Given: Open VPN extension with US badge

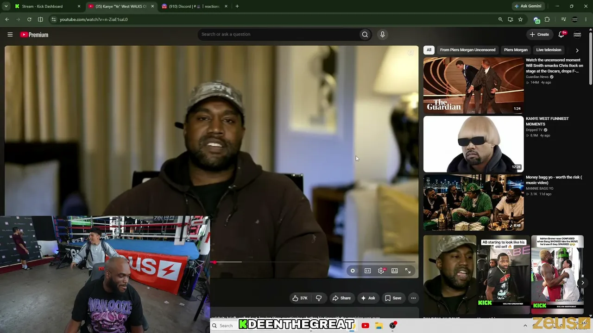Looking at the screenshot, I should pyautogui.click(x=537, y=20).
